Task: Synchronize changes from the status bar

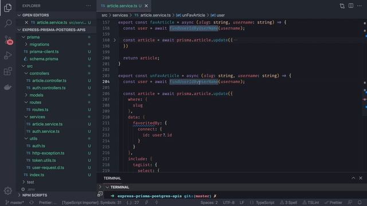Action: pyautogui.click(x=32, y=203)
